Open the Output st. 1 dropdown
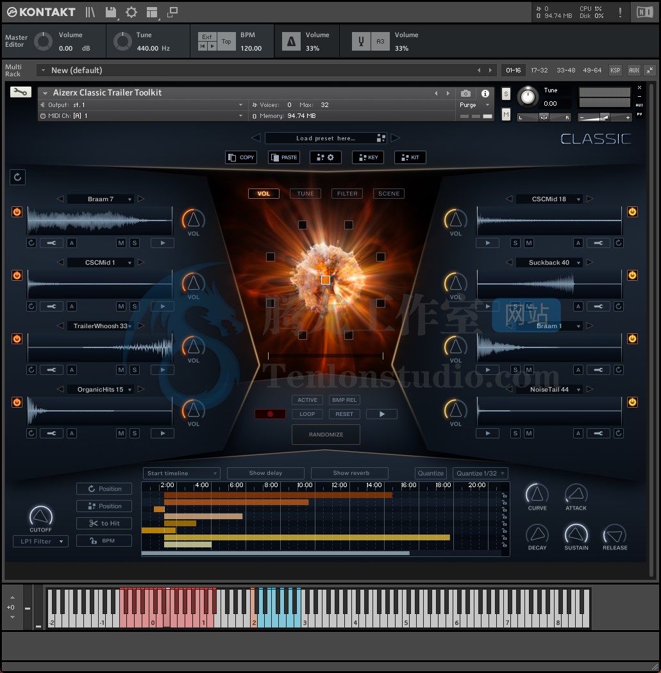Screen dimensions: 661x673 point(142,104)
